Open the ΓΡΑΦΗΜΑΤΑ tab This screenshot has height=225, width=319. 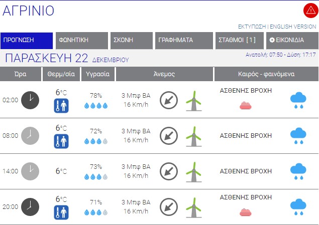(x=184, y=41)
